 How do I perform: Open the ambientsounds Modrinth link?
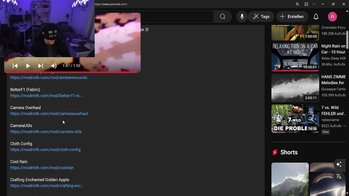(49, 78)
